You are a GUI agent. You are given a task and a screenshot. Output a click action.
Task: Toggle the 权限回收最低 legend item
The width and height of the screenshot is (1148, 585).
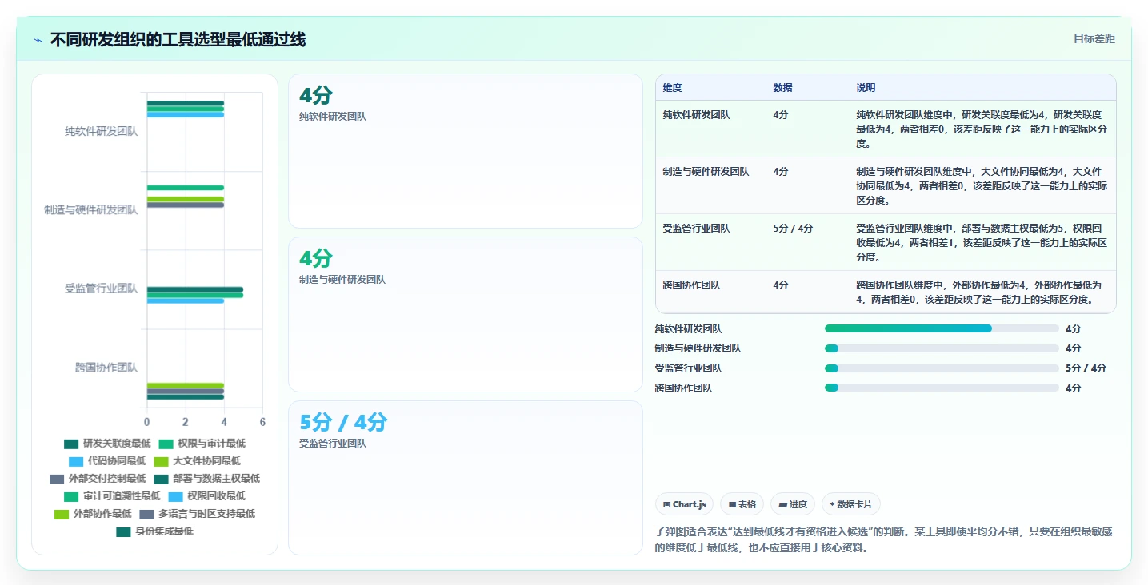point(207,496)
